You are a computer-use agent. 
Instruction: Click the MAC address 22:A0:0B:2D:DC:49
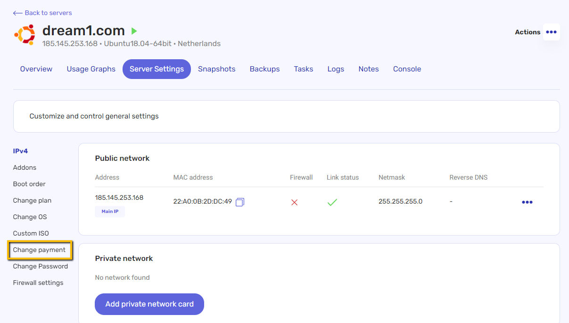[x=203, y=201]
